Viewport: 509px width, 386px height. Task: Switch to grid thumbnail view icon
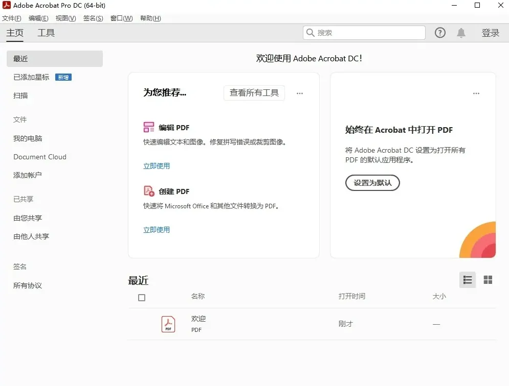pos(488,280)
